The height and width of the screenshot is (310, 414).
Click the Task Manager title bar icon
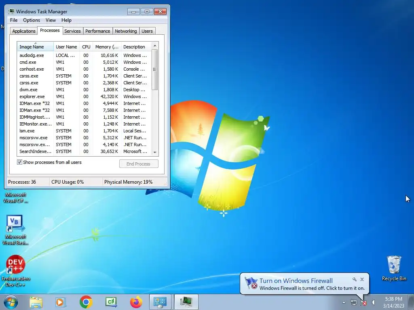coord(11,11)
